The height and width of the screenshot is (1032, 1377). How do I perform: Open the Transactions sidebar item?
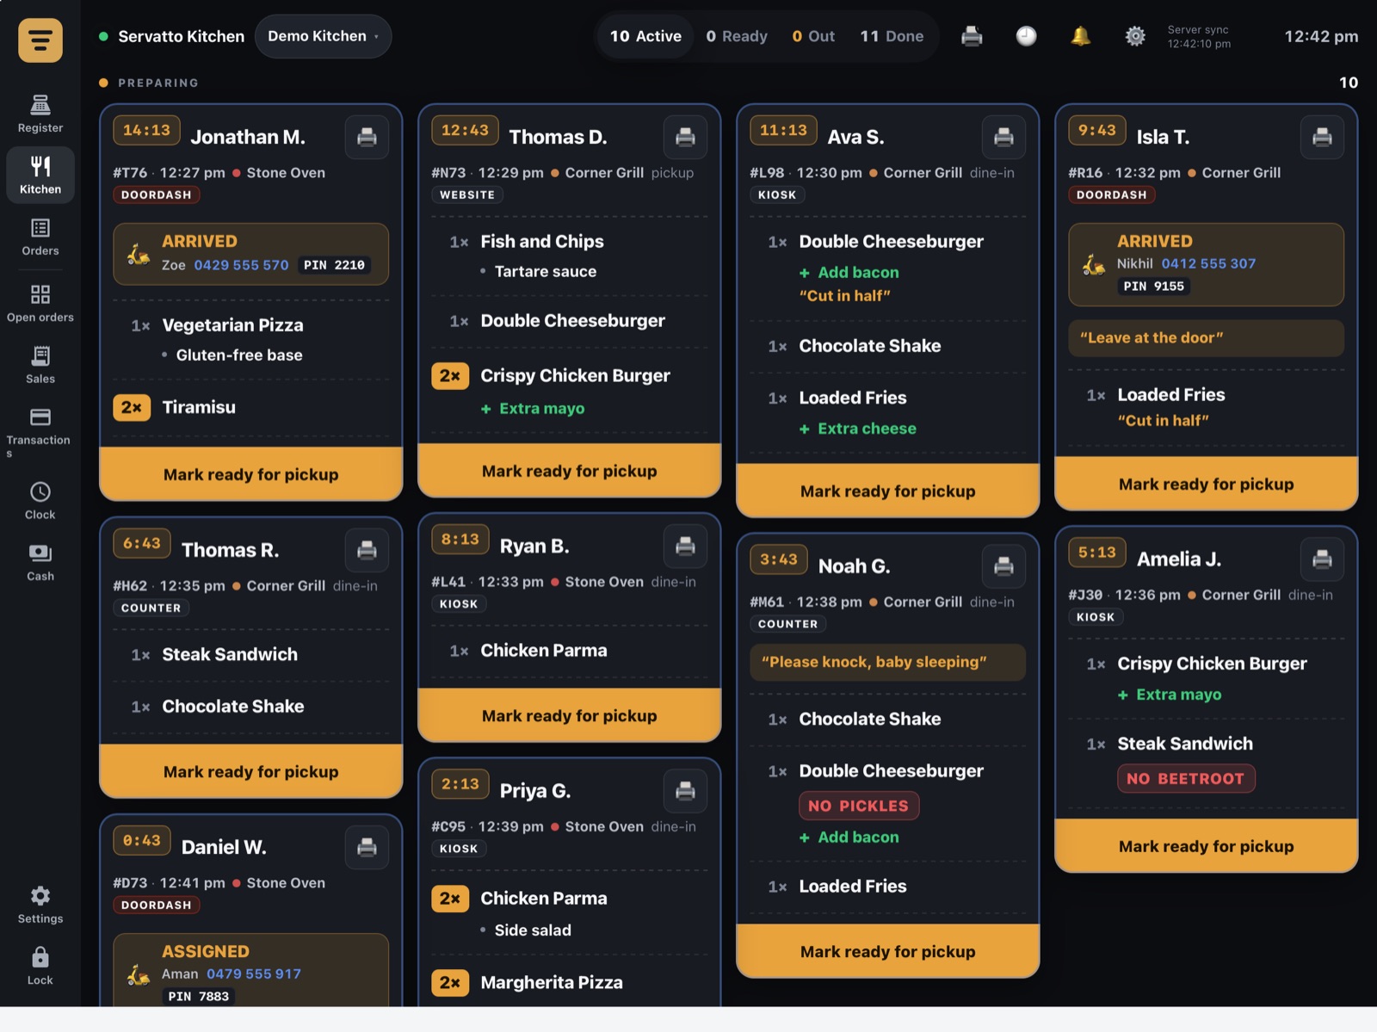tap(40, 432)
